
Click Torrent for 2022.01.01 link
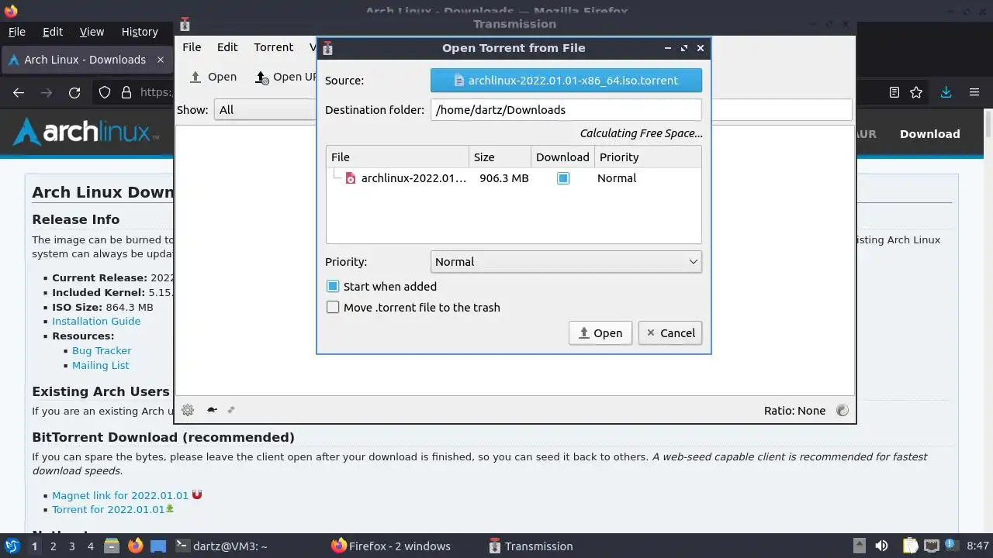pyautogui.click(x=109, y=510)
